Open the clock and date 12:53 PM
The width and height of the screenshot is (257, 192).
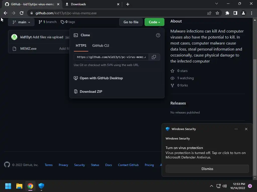238,186
